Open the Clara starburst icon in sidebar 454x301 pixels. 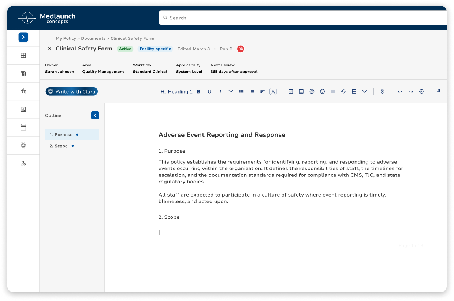click(x=23, y=145)
